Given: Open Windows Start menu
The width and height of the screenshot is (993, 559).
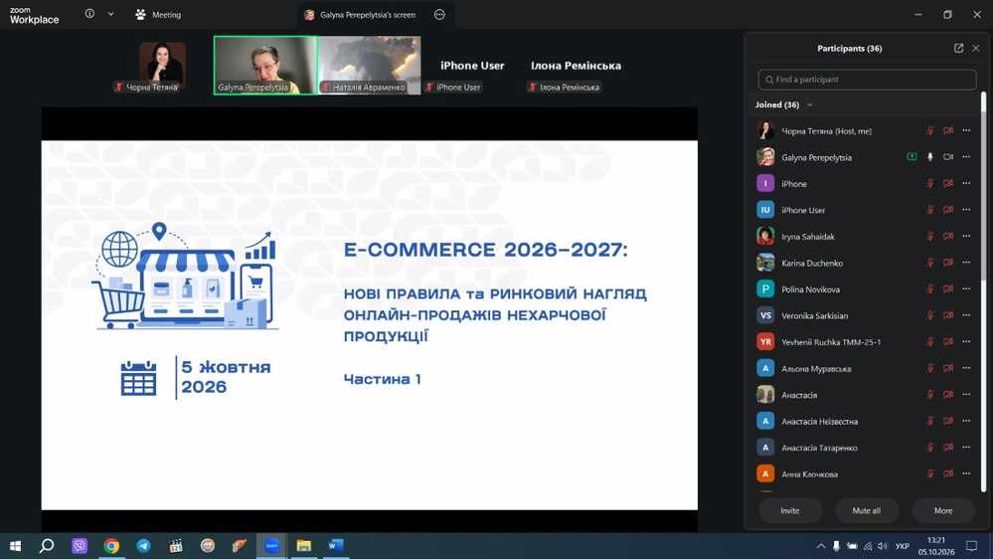Looking at the screenshot, I should pyautogui.click(x=15, y=546).
